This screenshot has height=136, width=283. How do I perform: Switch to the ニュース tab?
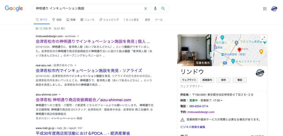click(x=87, y=20)
